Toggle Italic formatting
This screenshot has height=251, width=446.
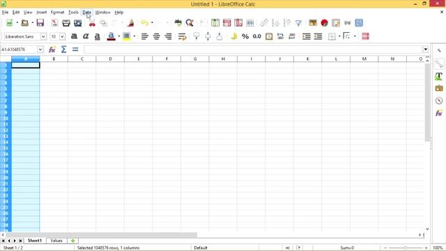point(86,36)
